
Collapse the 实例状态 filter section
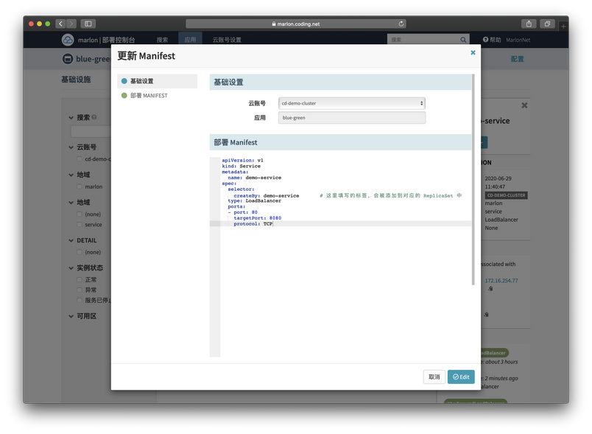(71, 267)
